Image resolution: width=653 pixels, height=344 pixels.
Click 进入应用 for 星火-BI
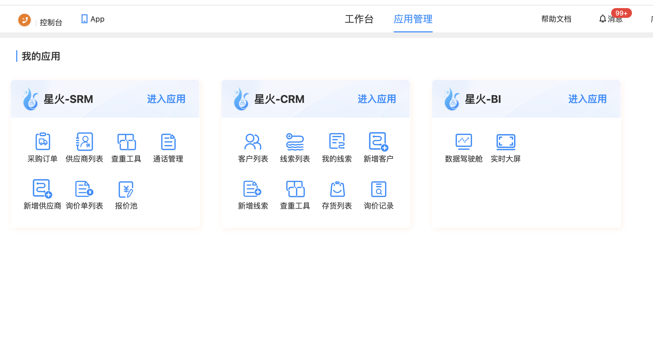point(587,99)
